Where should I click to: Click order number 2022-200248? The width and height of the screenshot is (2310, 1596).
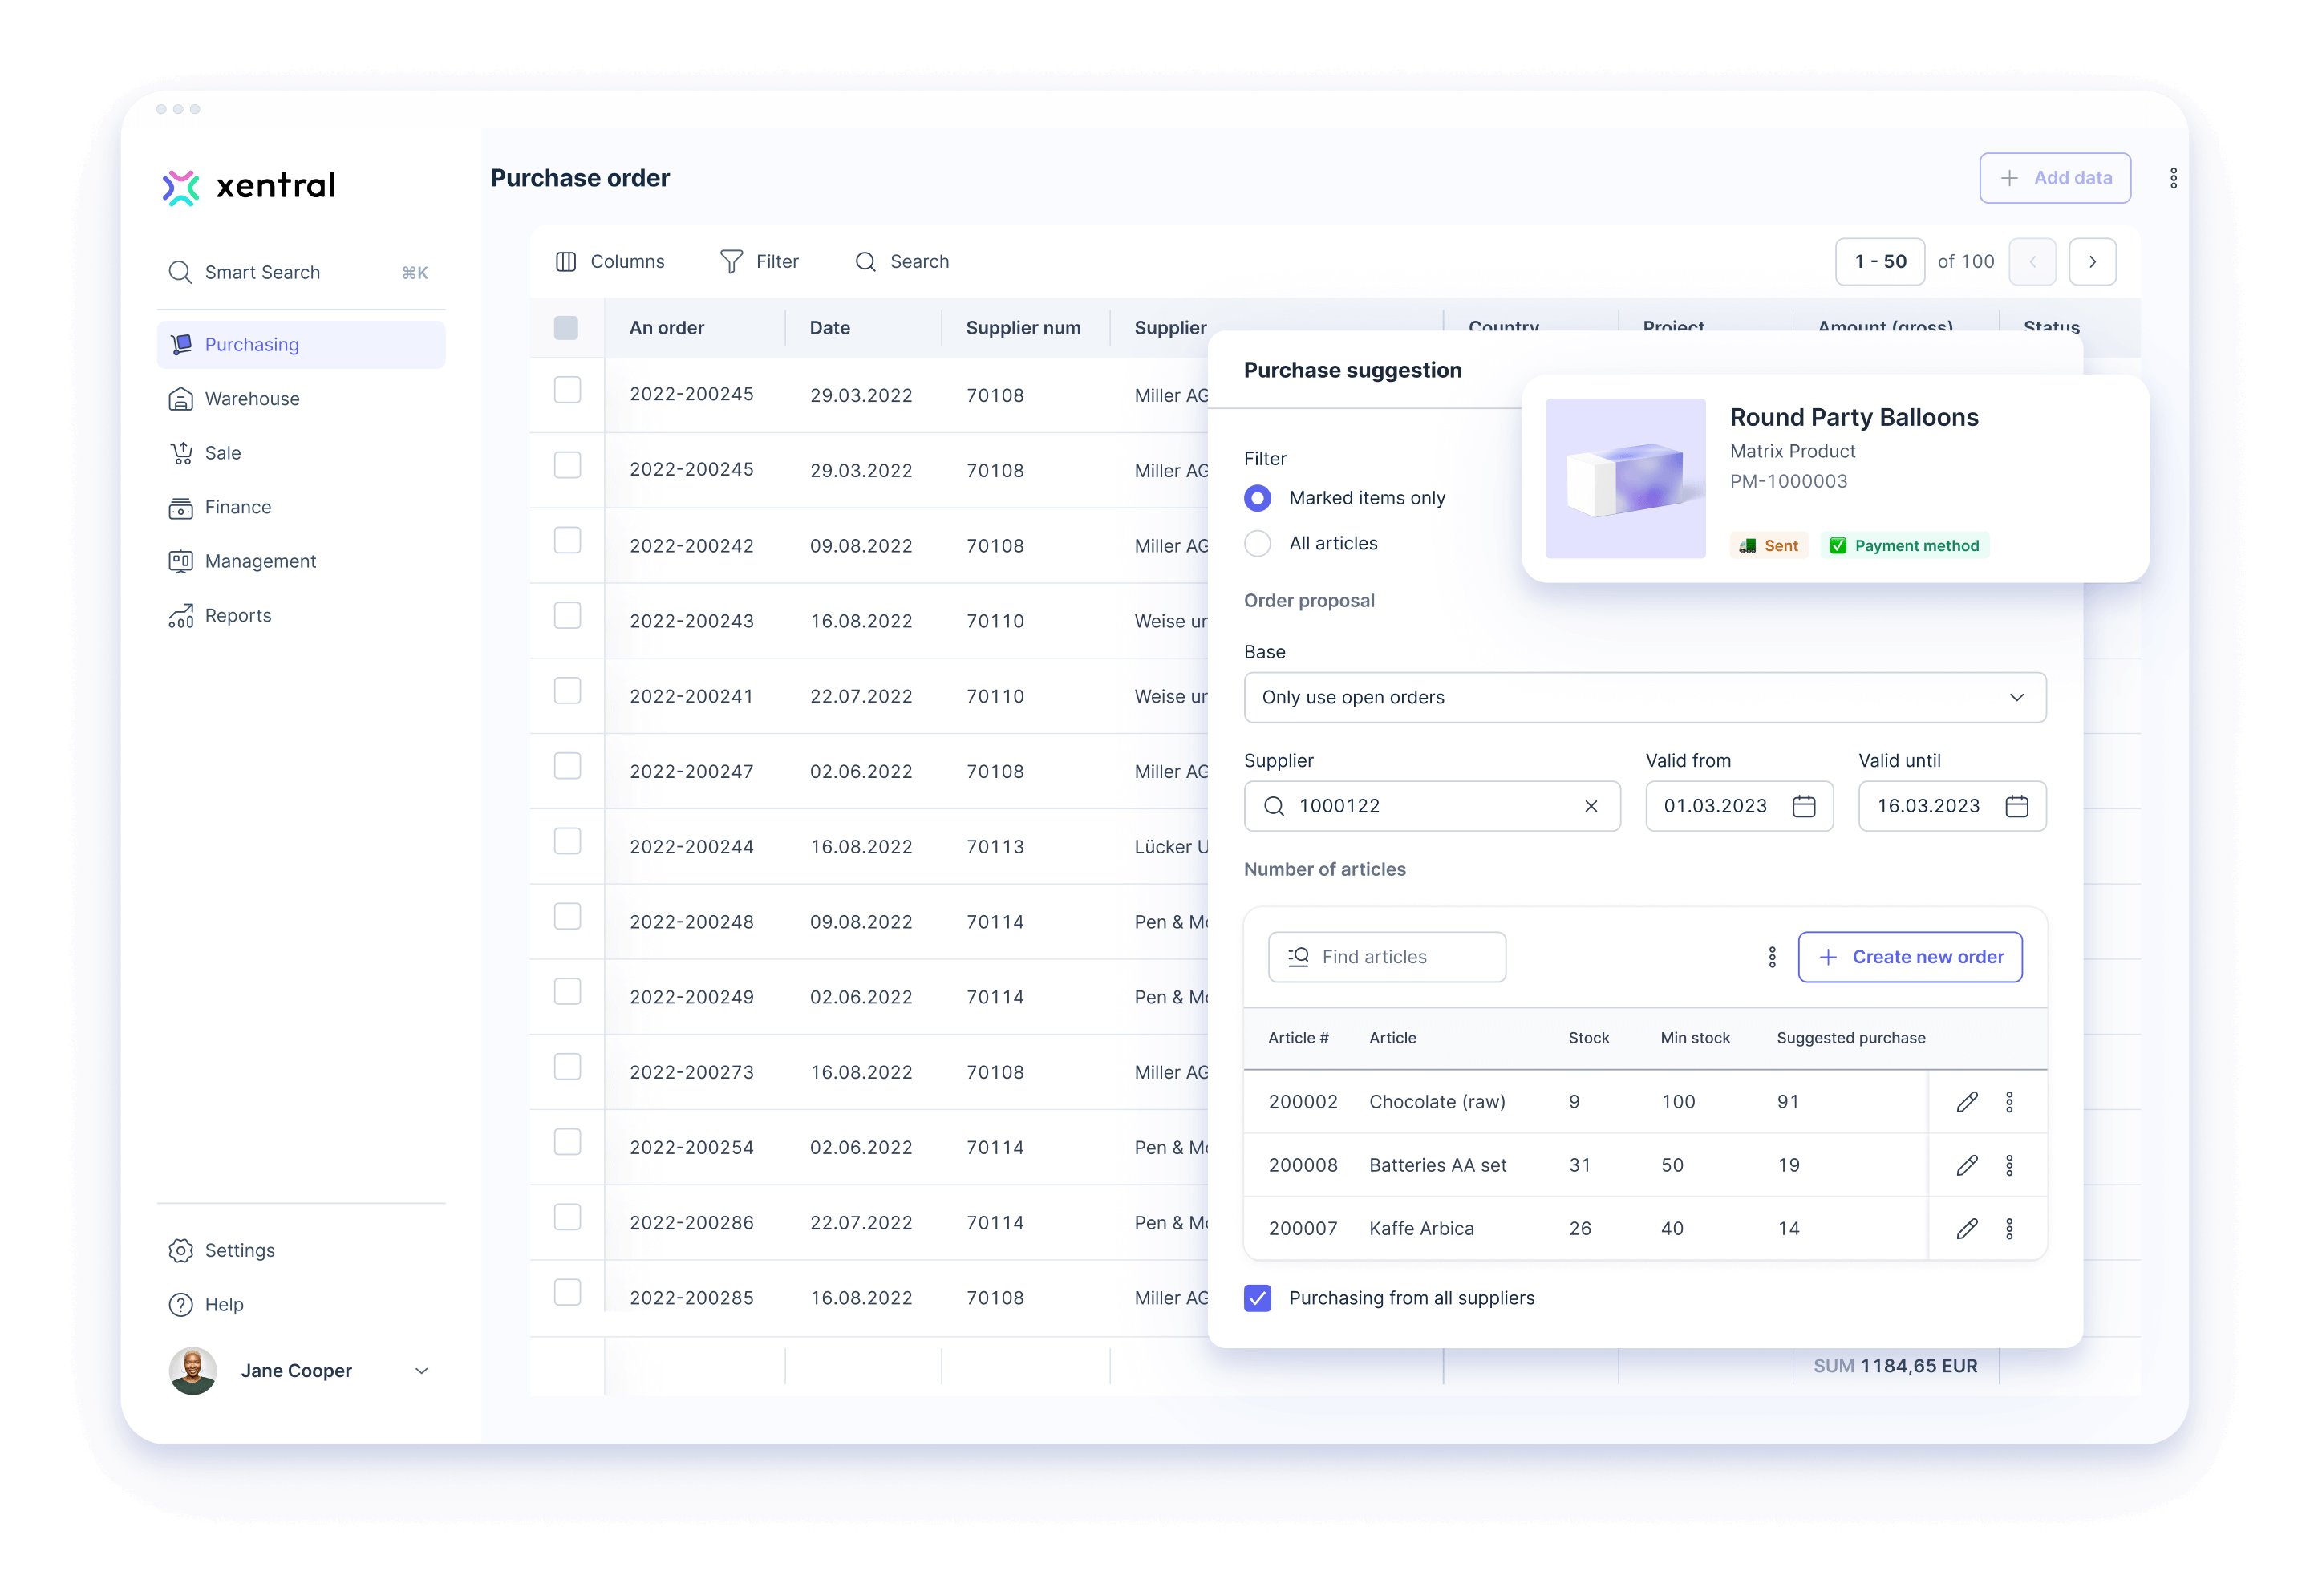coord(691,922)
